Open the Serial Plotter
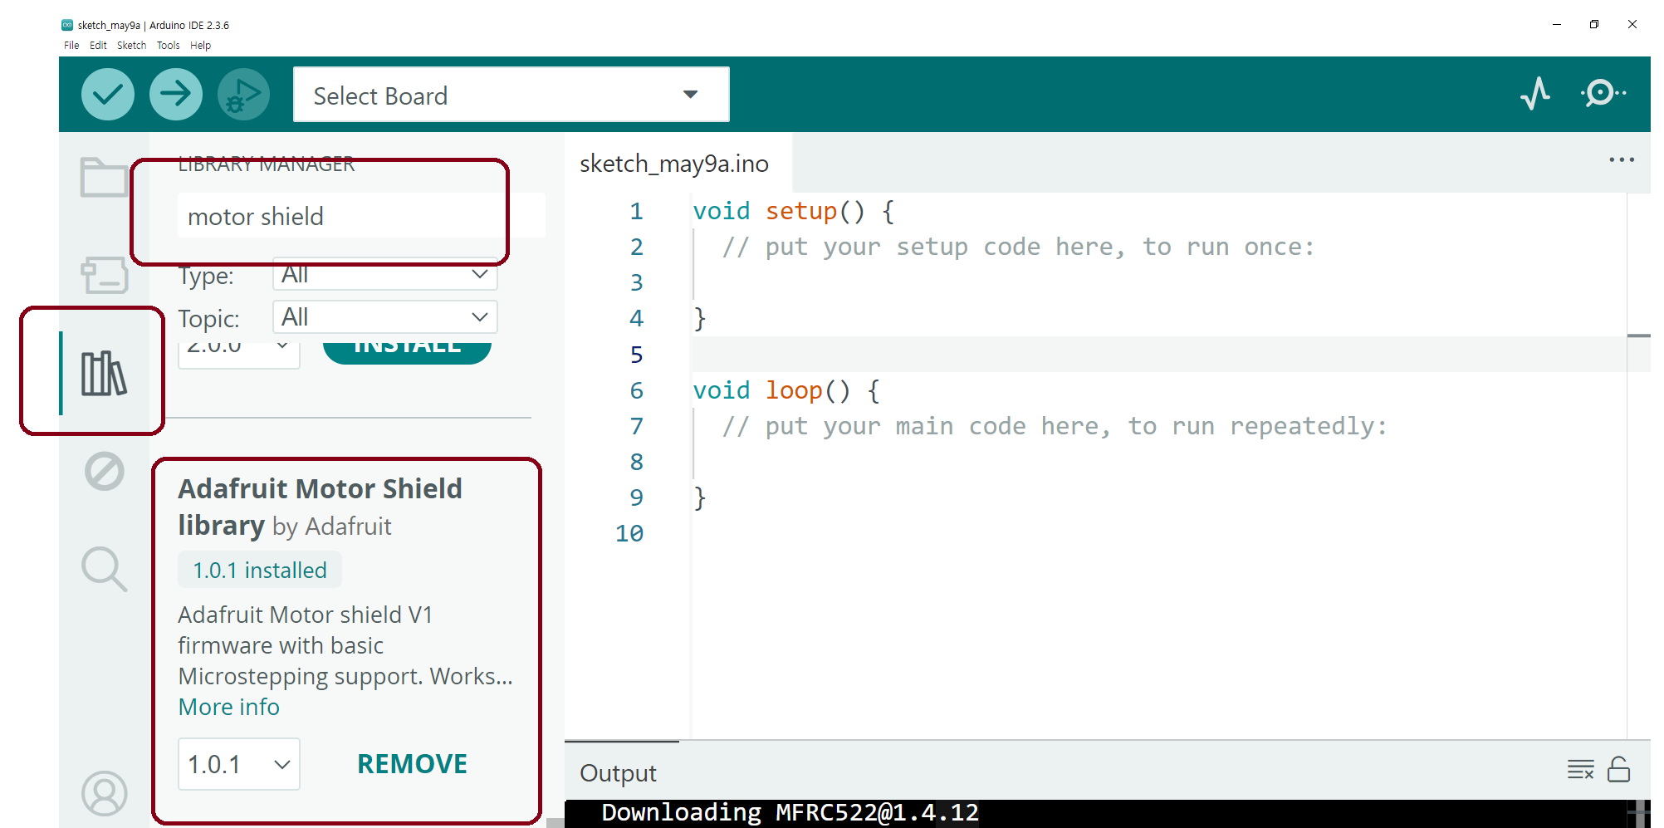This screenshot has width=1664, height=828. click(x=1535, y=94)
